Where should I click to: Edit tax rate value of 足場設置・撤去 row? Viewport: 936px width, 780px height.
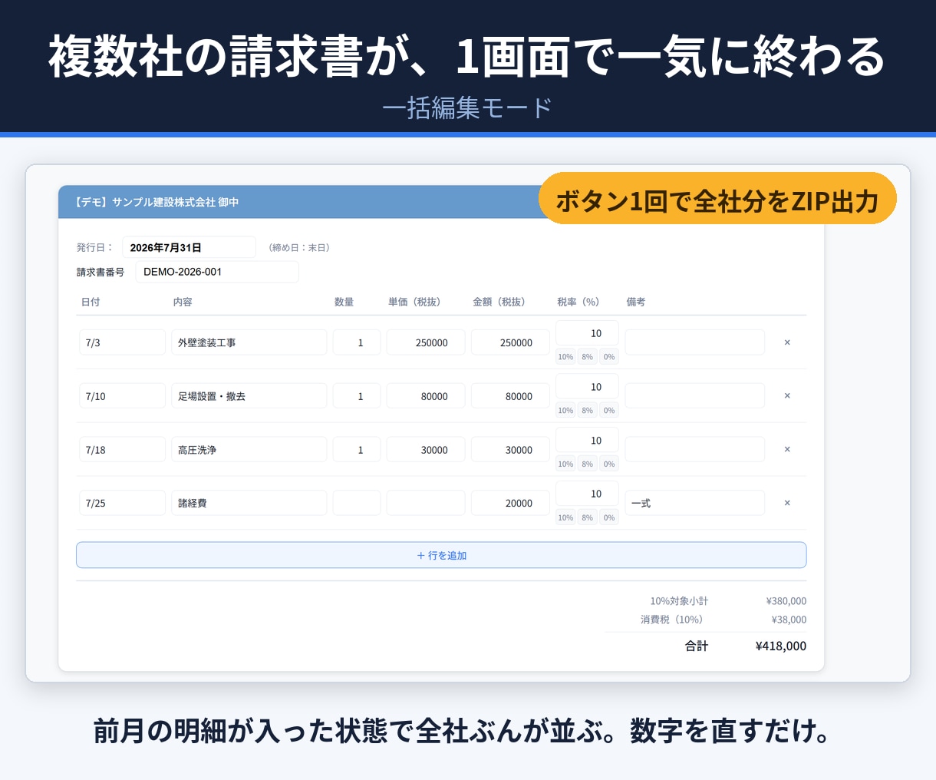pos(587,387)
